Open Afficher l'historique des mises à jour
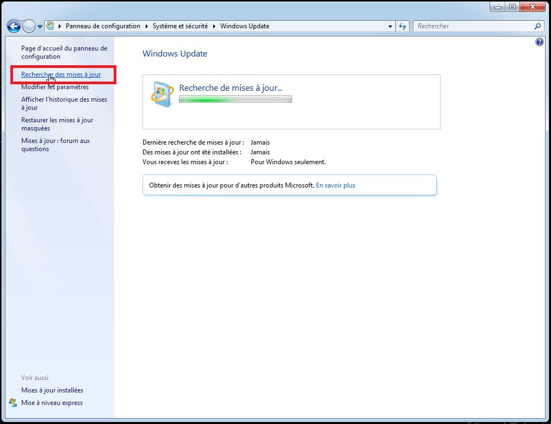Screen dimensions: 551x424 point(64,103)
